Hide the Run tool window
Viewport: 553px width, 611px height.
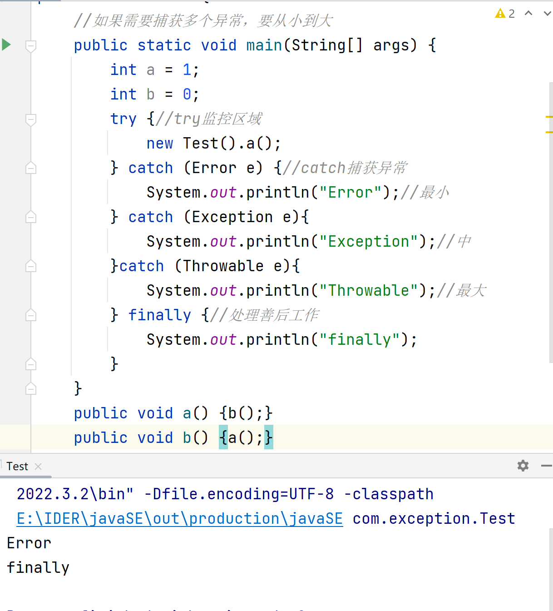coord(547,466)
